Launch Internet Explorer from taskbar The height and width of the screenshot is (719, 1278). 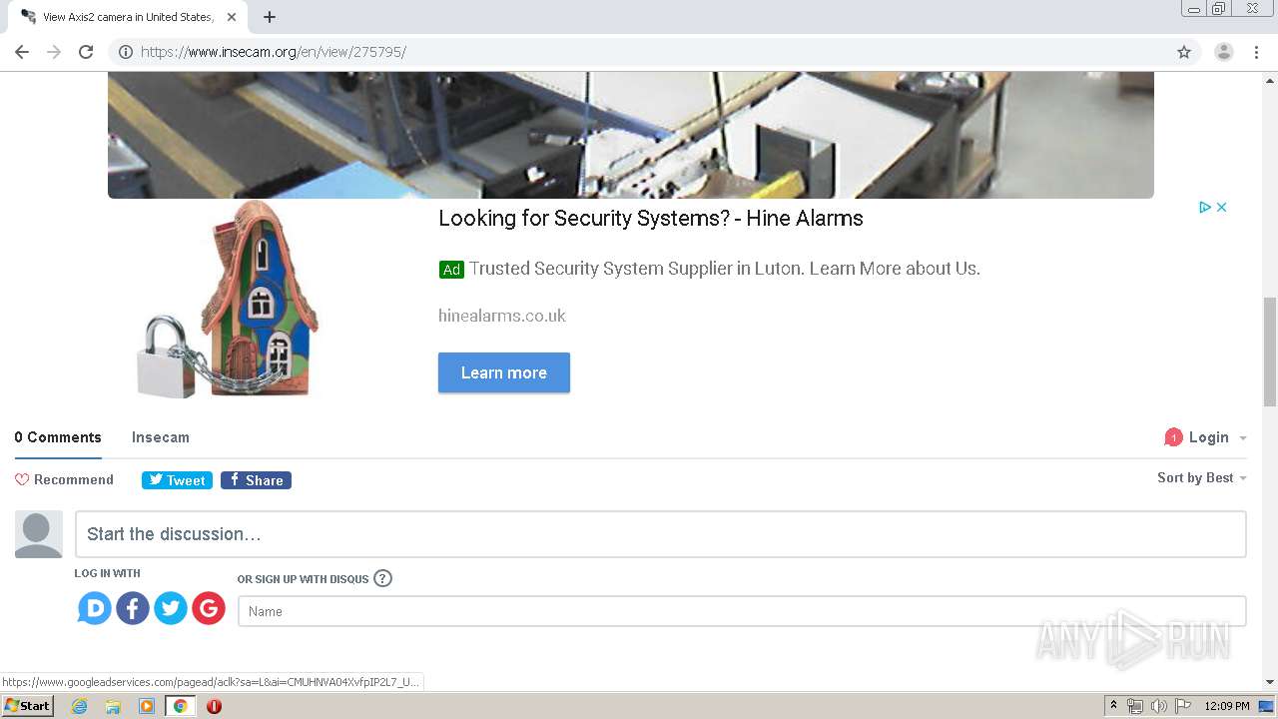tap(80, 706)
